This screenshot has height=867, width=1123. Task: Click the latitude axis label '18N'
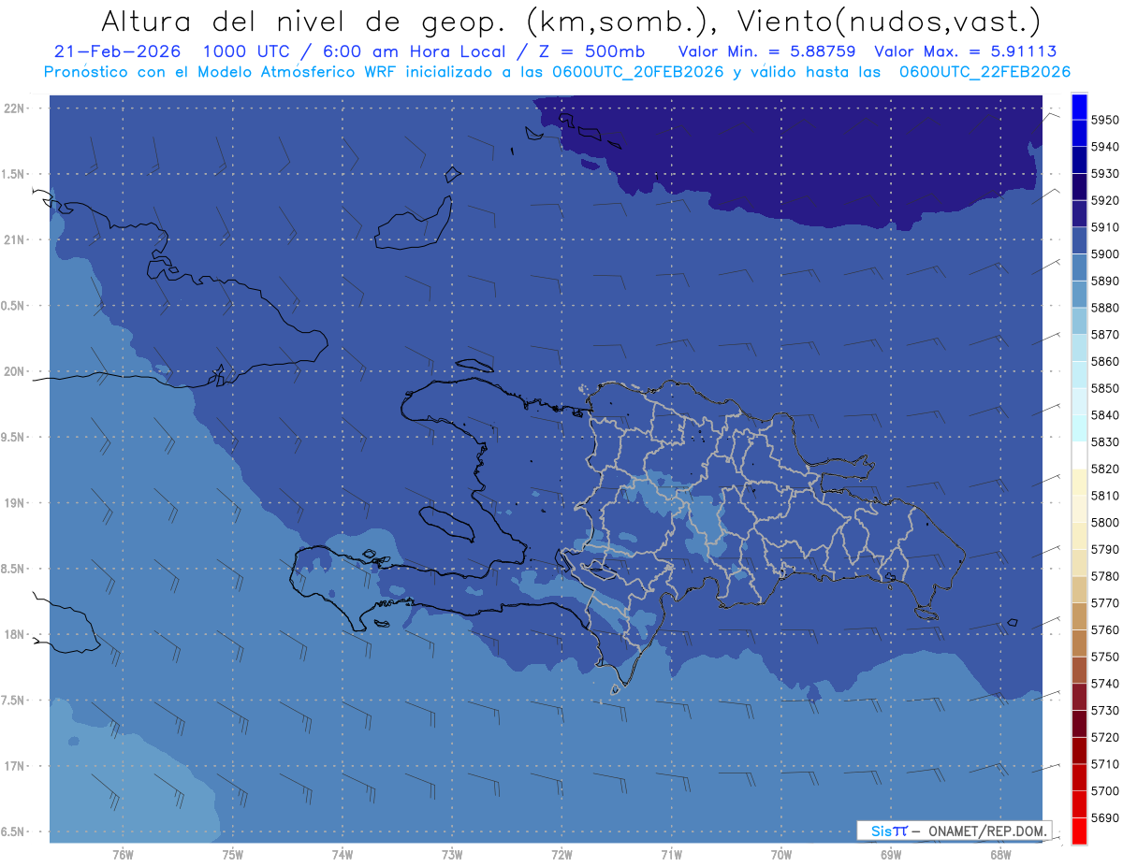[15, 635]
